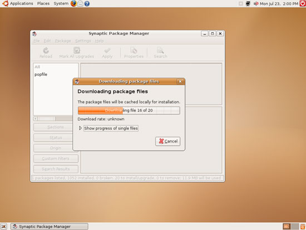Click the download dialog title bar icon
Viewport: 306px width, 230px height.
tap(77, 81)
